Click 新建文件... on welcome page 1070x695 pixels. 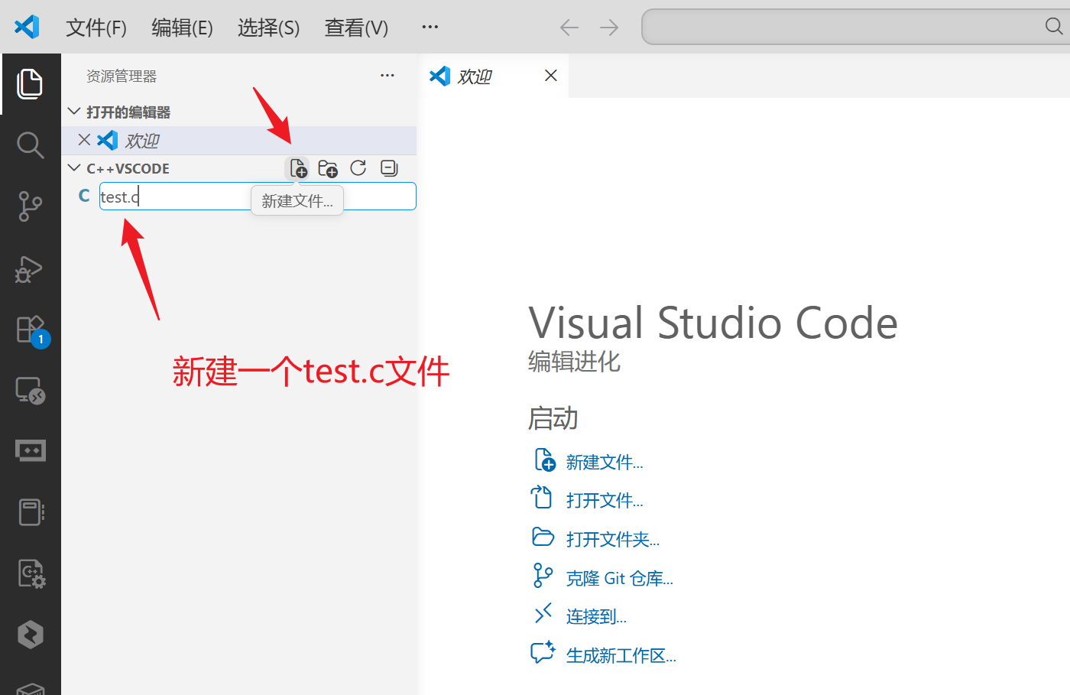coord(605,463)
